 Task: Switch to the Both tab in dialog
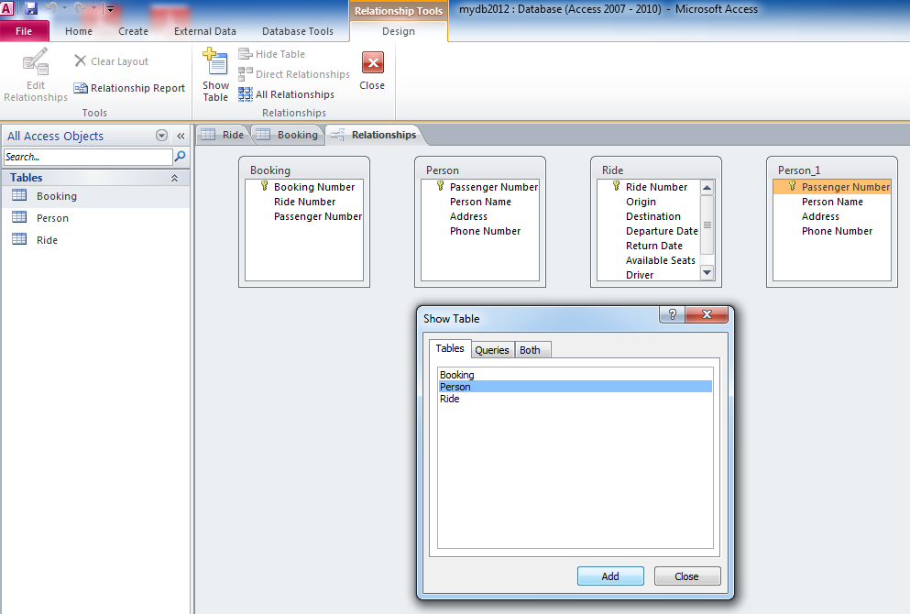point(530,350)
